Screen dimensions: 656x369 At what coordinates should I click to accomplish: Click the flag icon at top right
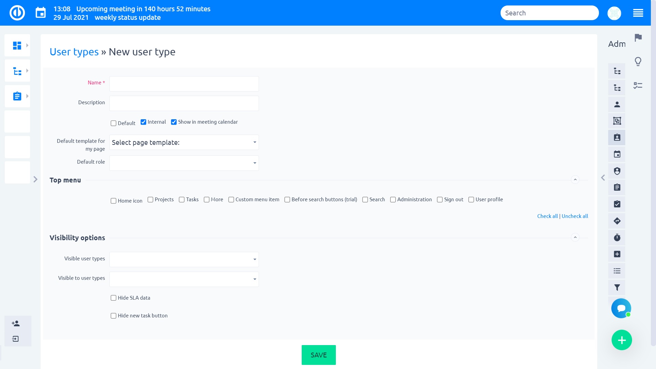point(638,38)
